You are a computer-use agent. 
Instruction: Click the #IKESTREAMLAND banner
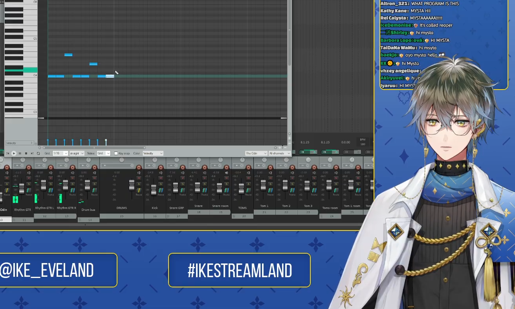click(239, 270)
